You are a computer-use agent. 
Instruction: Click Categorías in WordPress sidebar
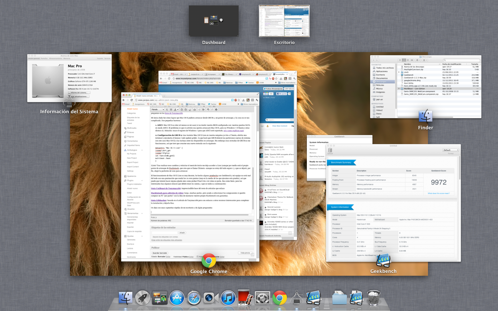coord(131,113)
